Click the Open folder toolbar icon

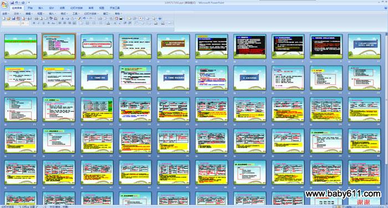8,18
